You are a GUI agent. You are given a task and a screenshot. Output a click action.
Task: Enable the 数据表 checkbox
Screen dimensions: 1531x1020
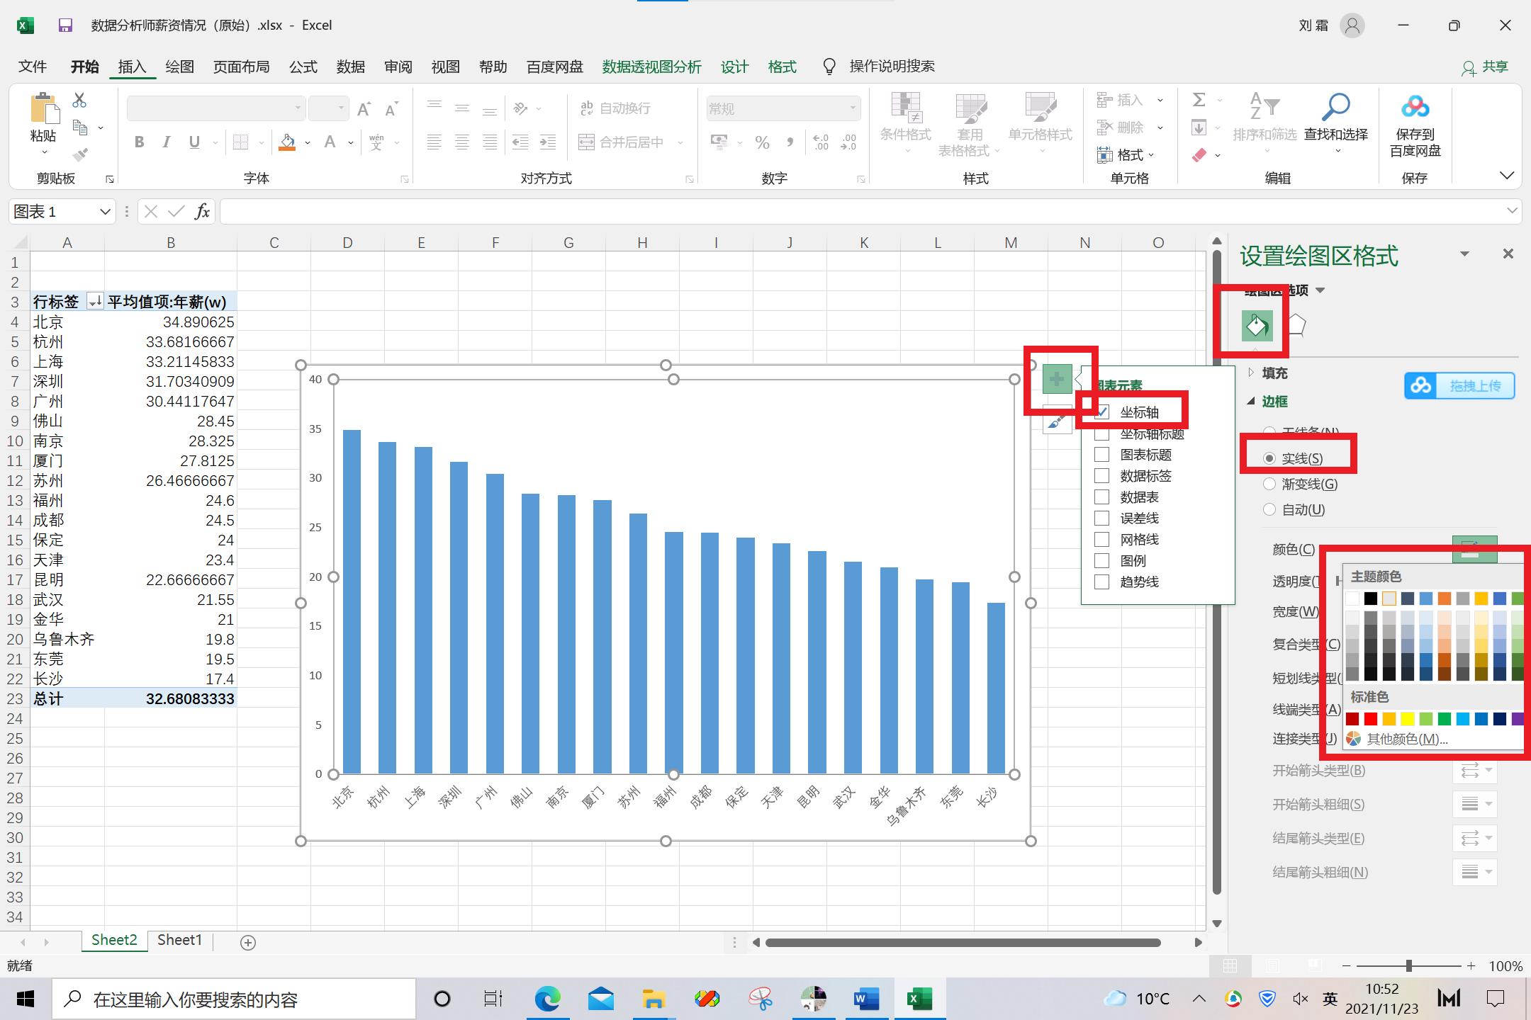point(1101,497)
